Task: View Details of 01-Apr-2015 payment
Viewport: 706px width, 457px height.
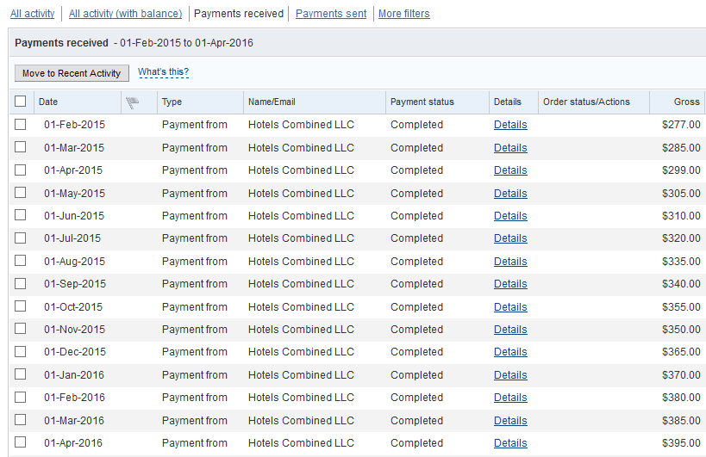Action: coord(510,170)
